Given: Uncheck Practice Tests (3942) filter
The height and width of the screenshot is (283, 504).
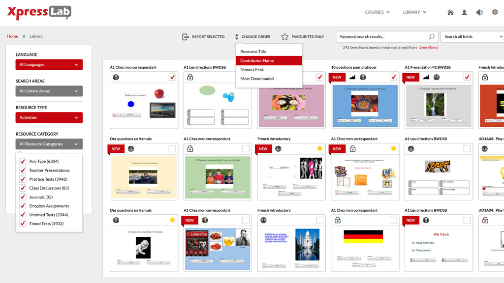Looking at the screenshot, I should [23, 179].
